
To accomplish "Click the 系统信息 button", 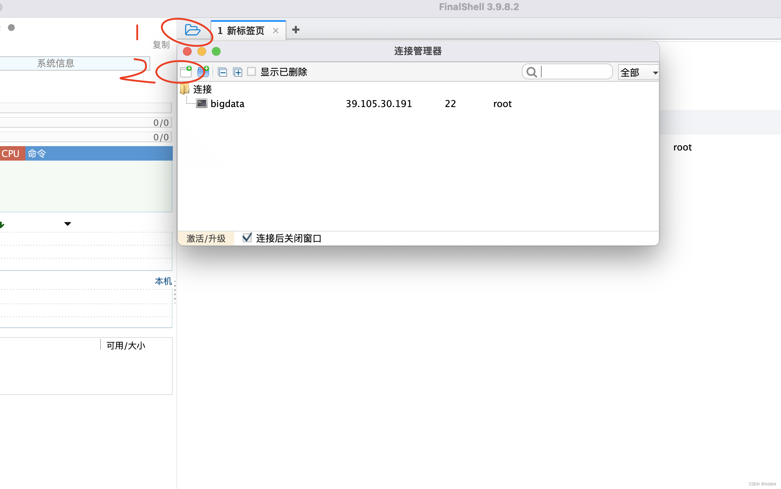I will 56,63.
